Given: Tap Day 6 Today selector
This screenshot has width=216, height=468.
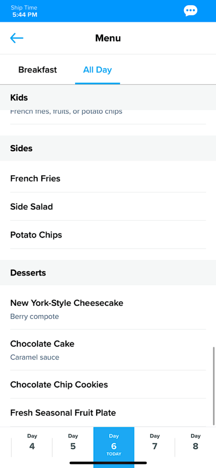Looking at the screenshot, I should pyautogui.click(x=114, y=445).
